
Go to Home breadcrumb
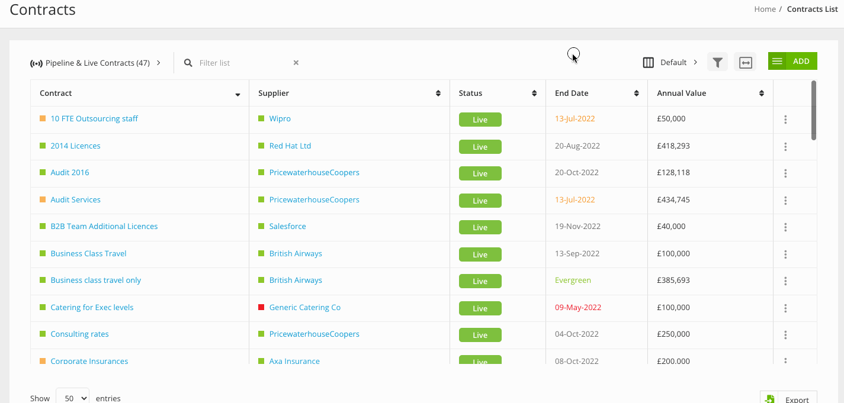click(765, 9)
